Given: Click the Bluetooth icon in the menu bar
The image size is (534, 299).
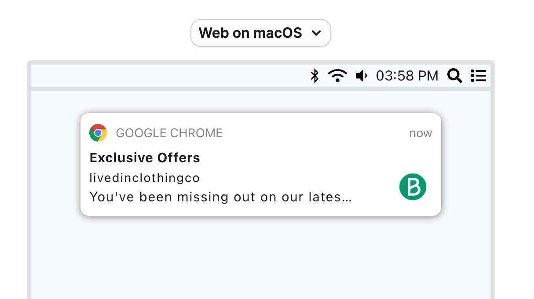Looking at the screenshot, I should point(315,76).
